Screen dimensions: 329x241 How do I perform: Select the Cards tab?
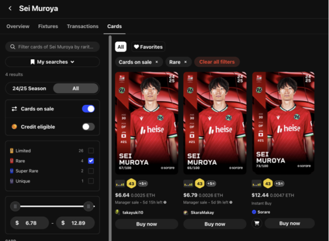115,26
